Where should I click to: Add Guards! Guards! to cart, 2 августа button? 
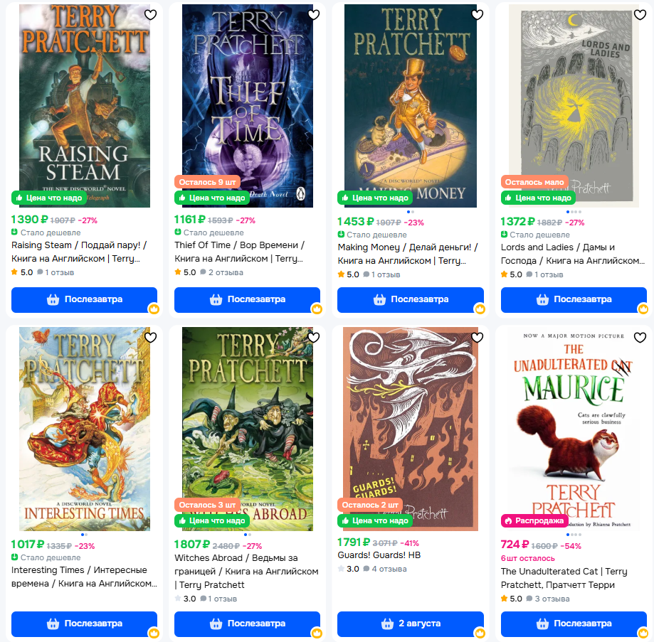point(411,624)
